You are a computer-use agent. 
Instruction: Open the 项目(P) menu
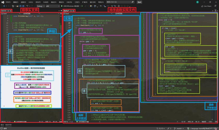click(x=38, y=2)
